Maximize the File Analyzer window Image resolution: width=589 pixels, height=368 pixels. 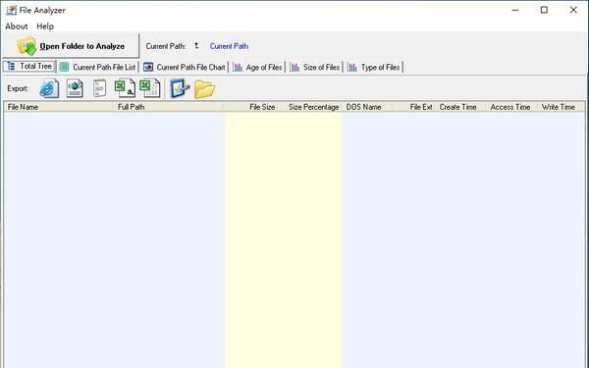[x=544, y=10]
